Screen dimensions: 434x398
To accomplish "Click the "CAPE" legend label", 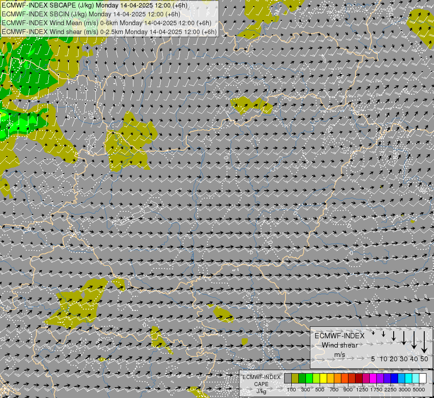I will pyautogui.click(x=261, y=384).
